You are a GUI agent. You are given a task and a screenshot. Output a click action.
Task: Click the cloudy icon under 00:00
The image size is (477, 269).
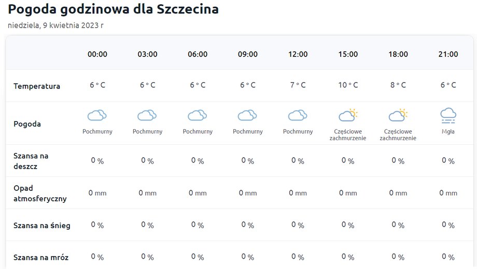coord(97,115)
